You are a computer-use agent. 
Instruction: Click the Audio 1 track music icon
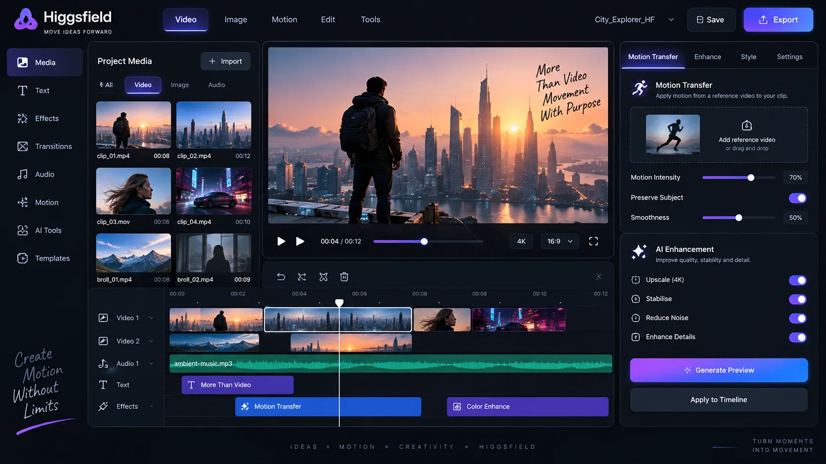click(103, 363)
